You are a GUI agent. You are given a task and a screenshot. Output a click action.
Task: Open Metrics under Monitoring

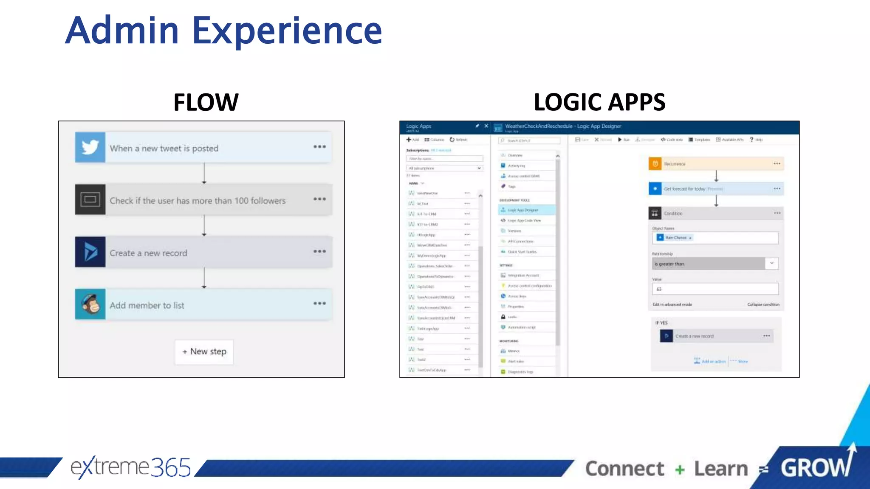527,351
